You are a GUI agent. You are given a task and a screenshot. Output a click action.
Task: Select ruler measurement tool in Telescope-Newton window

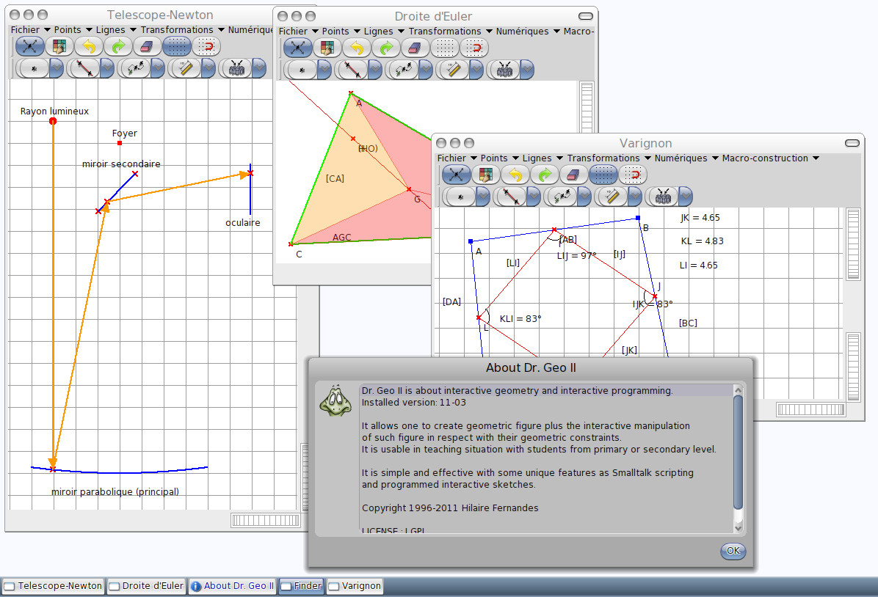(x=185, y=69)
